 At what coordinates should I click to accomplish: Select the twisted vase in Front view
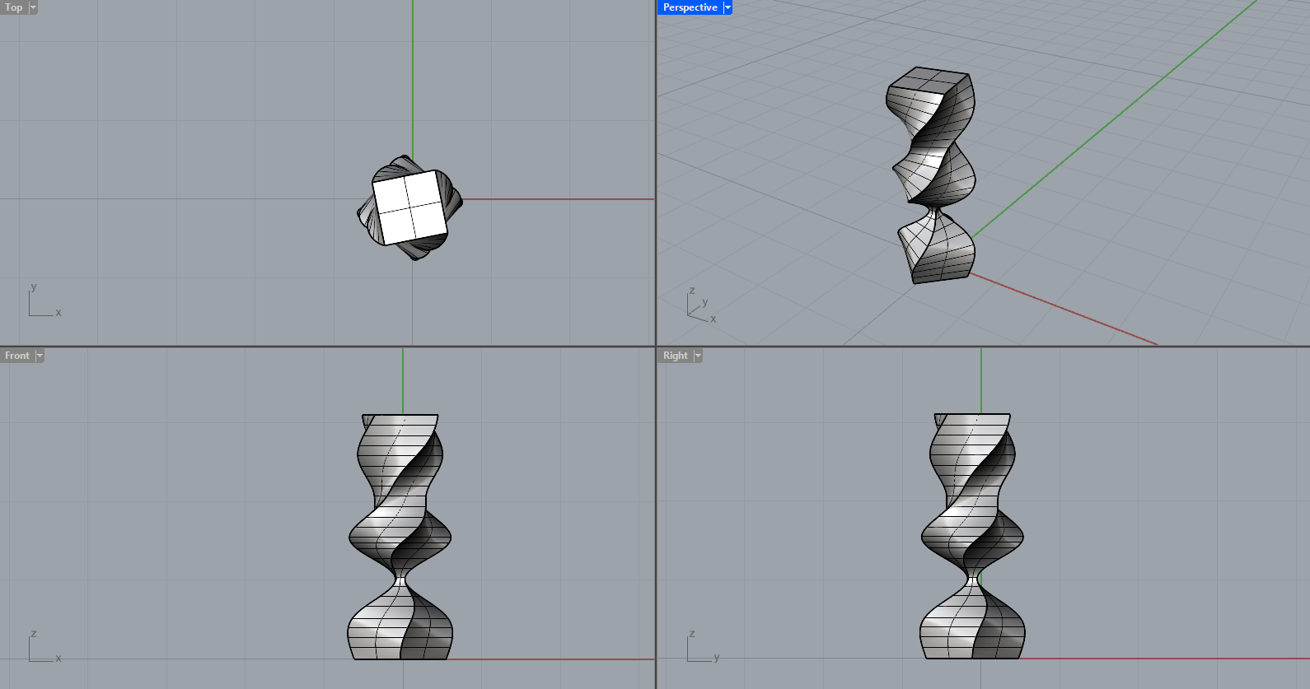400,537
